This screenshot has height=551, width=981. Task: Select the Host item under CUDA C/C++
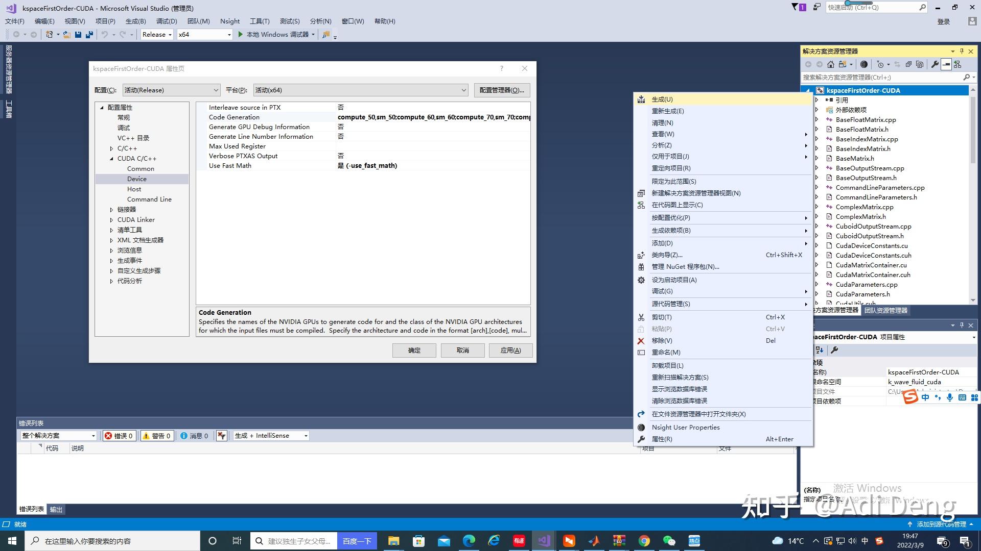point(134,189)
